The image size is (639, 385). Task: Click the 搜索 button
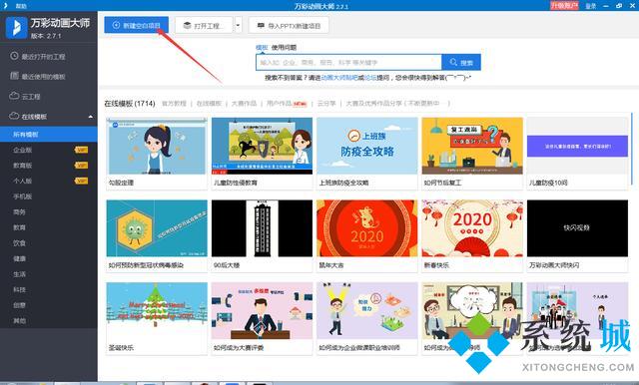point(461,62)
